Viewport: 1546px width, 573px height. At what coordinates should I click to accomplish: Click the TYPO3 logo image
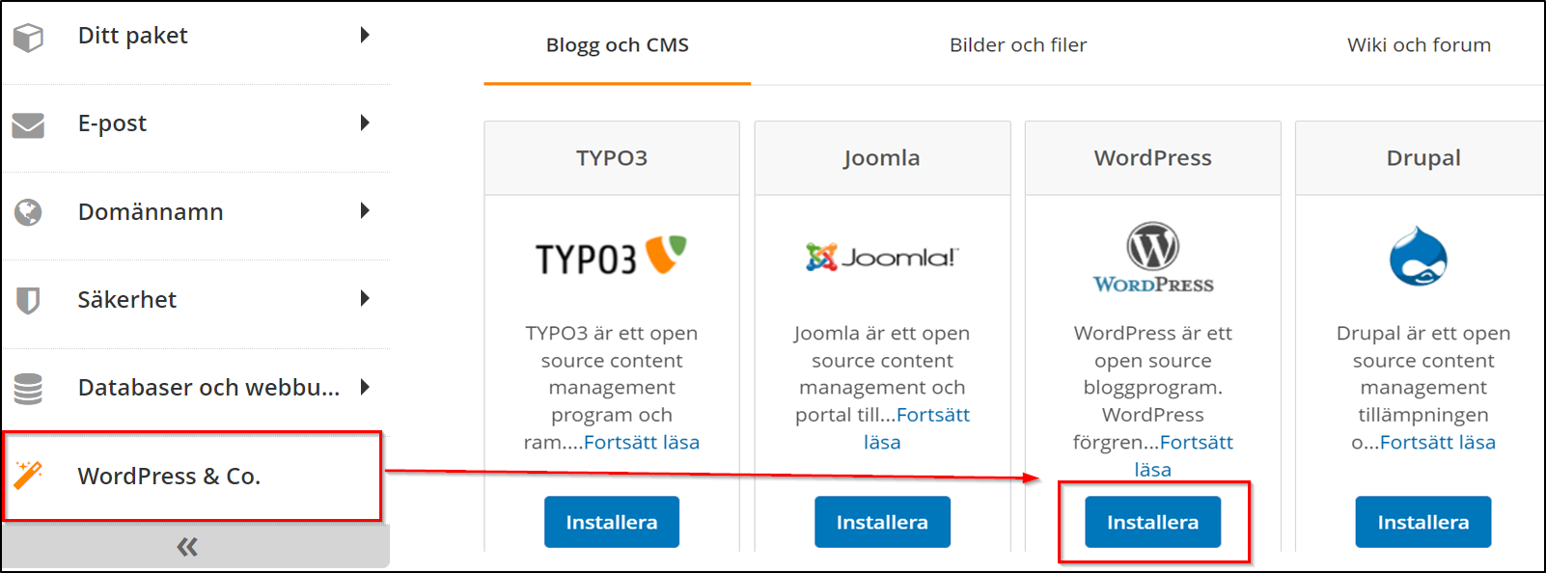pyautogui.click(x=611, y=256)
